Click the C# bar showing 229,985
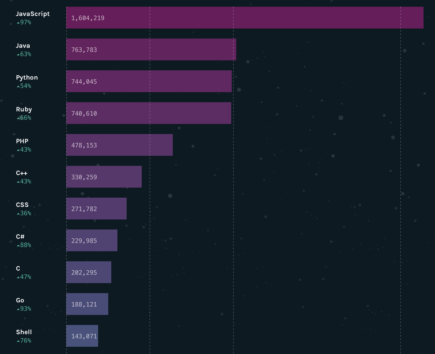Viewport: 435px width, 354px height. click(x=92, y=240)
